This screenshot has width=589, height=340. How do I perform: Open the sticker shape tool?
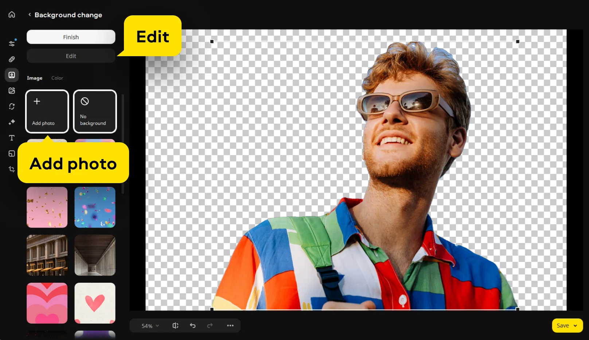[12, 154]
